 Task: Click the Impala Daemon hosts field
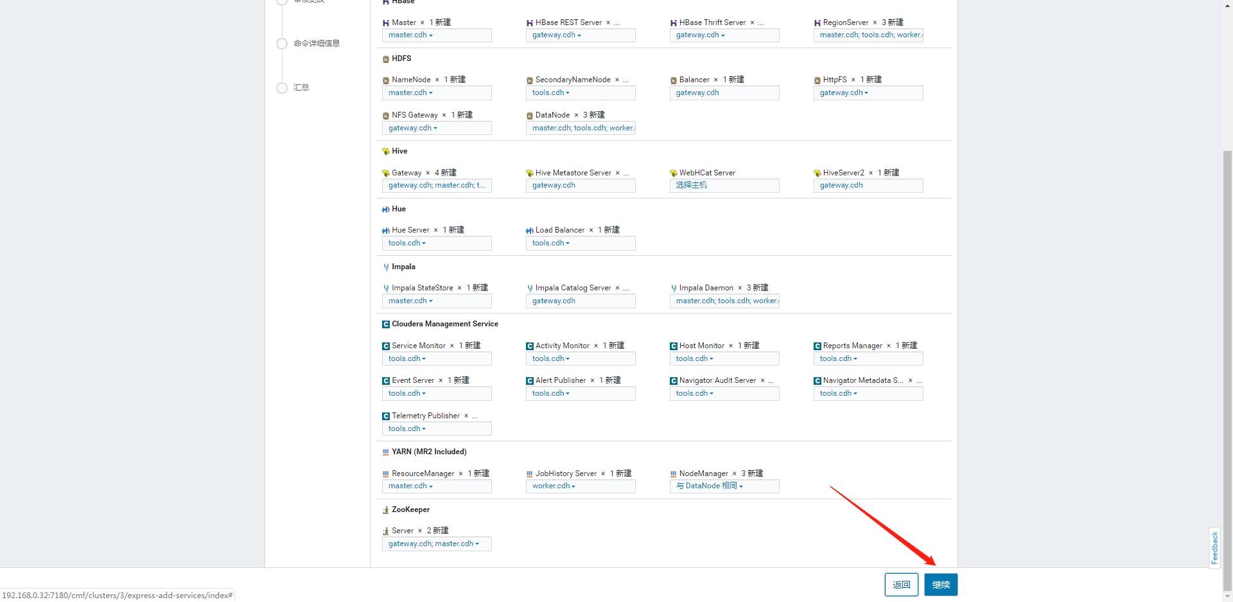724,301
